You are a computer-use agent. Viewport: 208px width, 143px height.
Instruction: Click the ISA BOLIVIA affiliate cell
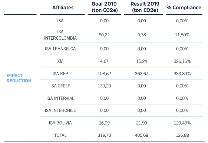[x=60, y=123]
